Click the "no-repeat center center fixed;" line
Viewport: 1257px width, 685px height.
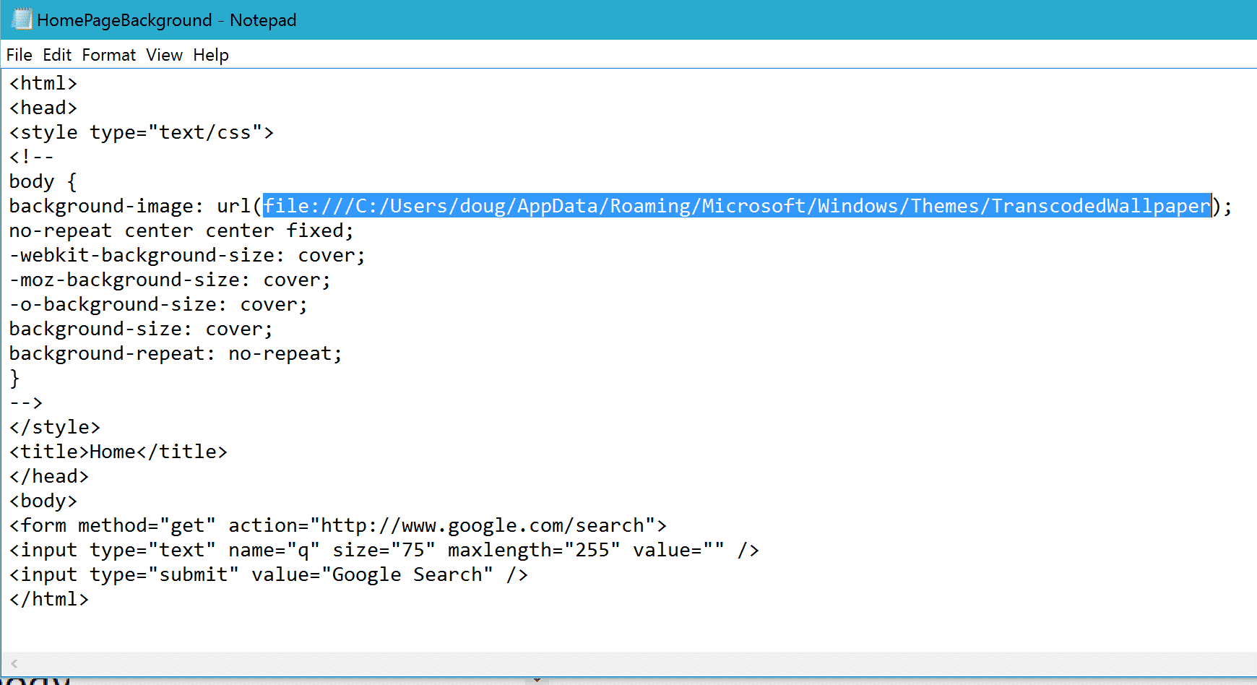(x=181, y=231)
